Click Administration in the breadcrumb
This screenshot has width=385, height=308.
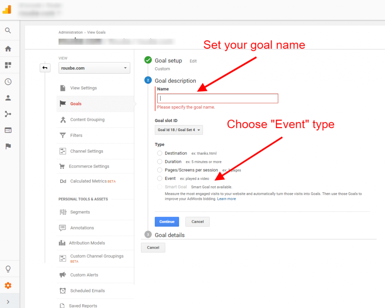point(70,32)
